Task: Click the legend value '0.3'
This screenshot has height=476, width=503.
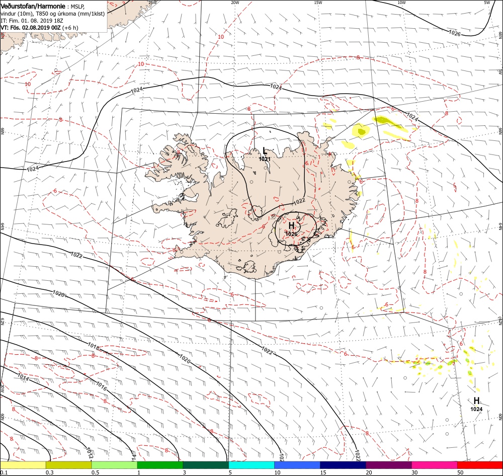Action: point(50,472)
